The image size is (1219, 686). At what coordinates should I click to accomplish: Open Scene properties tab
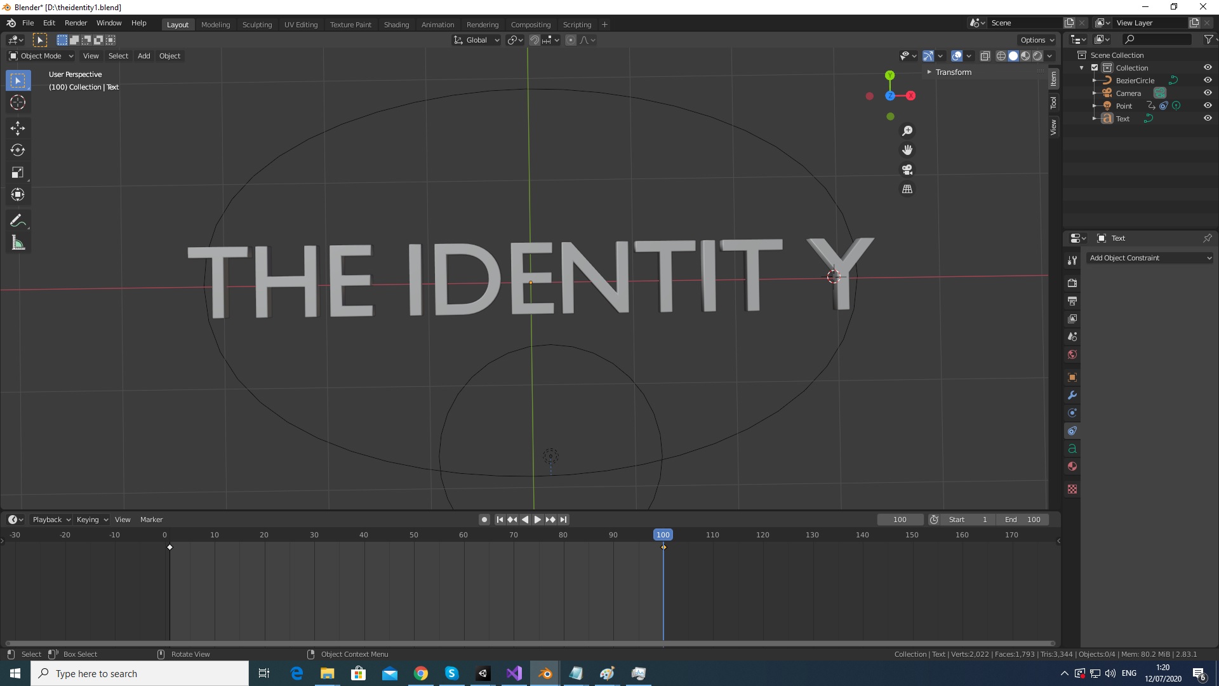point(1072,336)
